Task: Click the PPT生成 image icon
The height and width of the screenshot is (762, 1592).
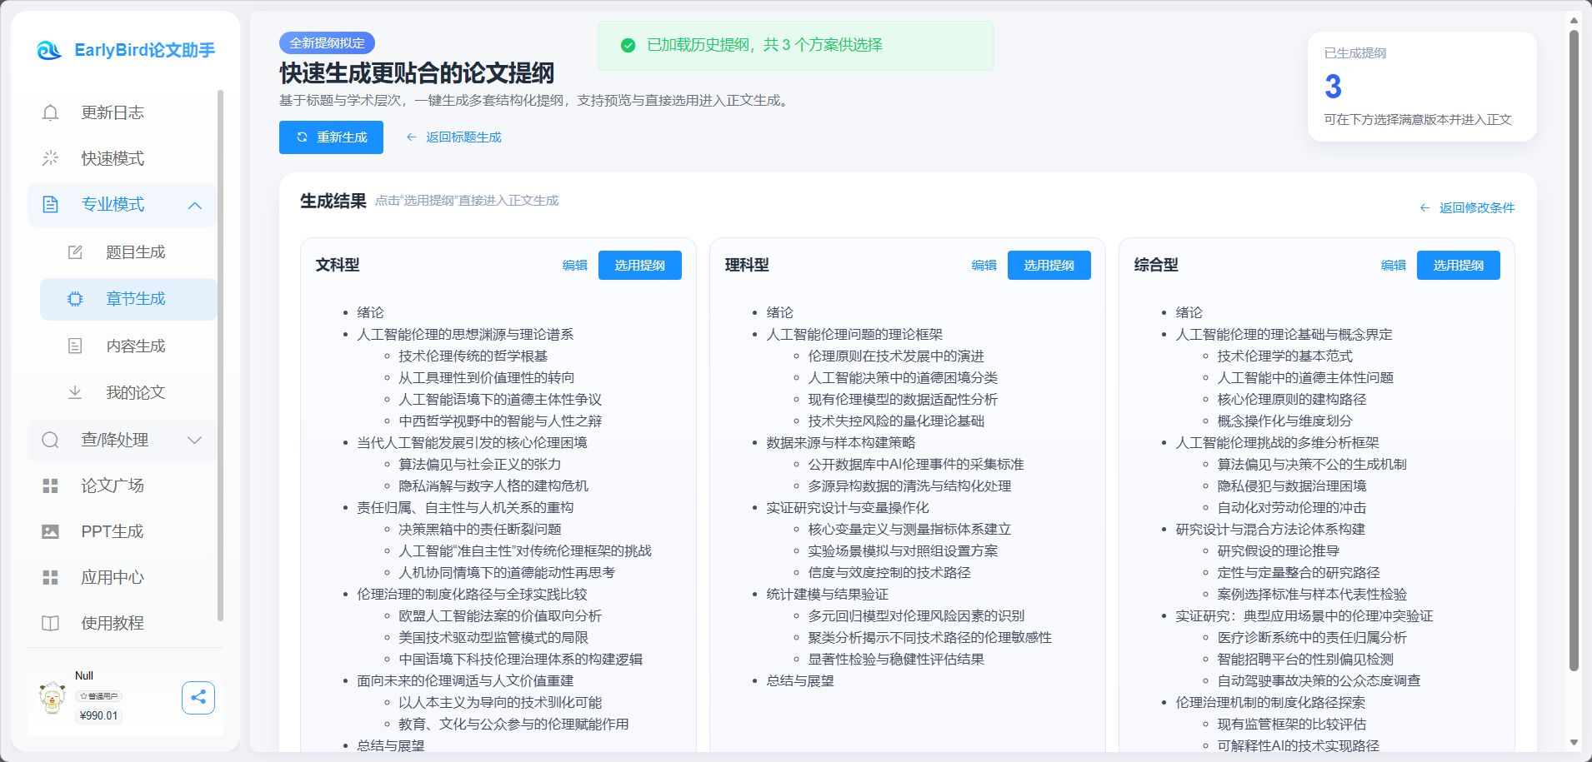Action: [x=50, y=531]
